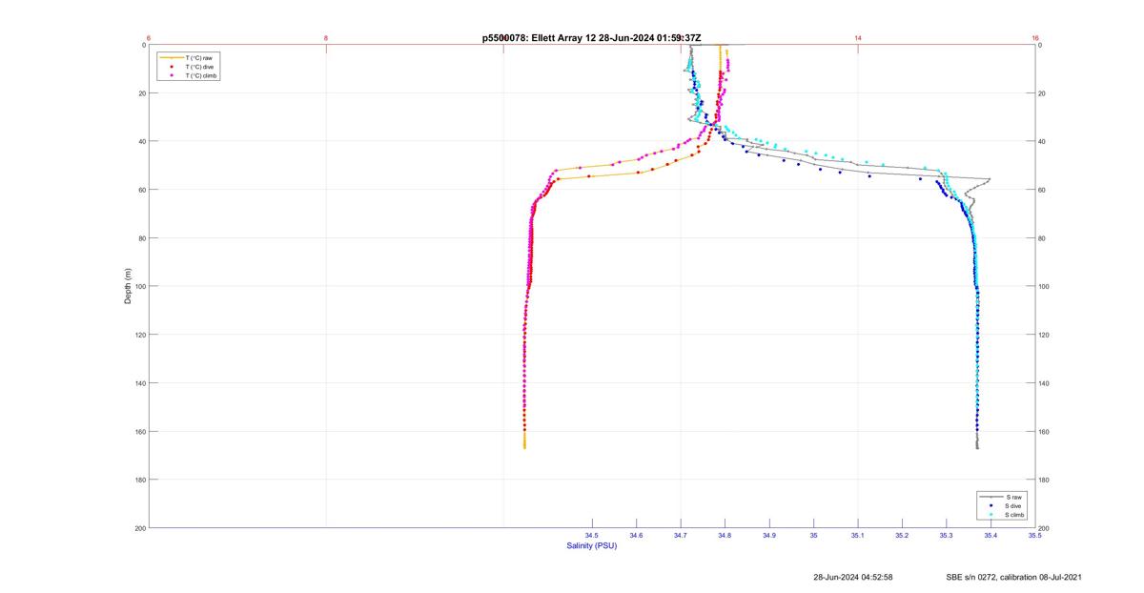
Task: Click right depth axis tick 180
Action: tap(1044, 480)
